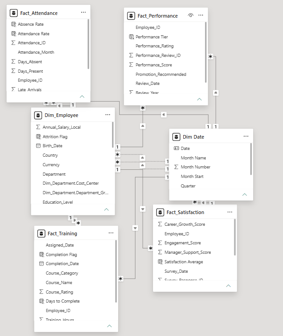
Task: Click Fact_Performance vertical scrollbar
Action: 206,52
